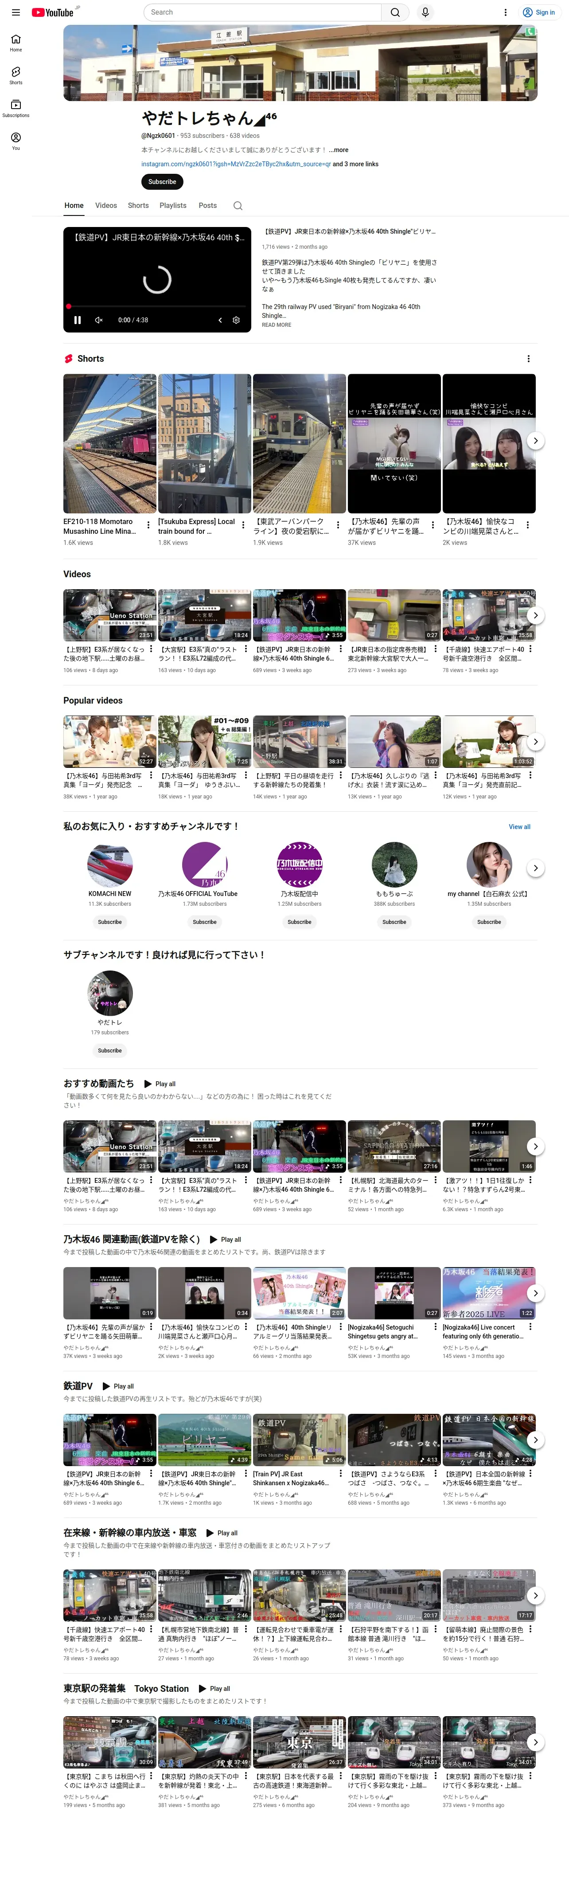Screen dimensions: 569x1878
Task: Show next 鉄道PV items arrow
Action: (x=535, y=1440)
